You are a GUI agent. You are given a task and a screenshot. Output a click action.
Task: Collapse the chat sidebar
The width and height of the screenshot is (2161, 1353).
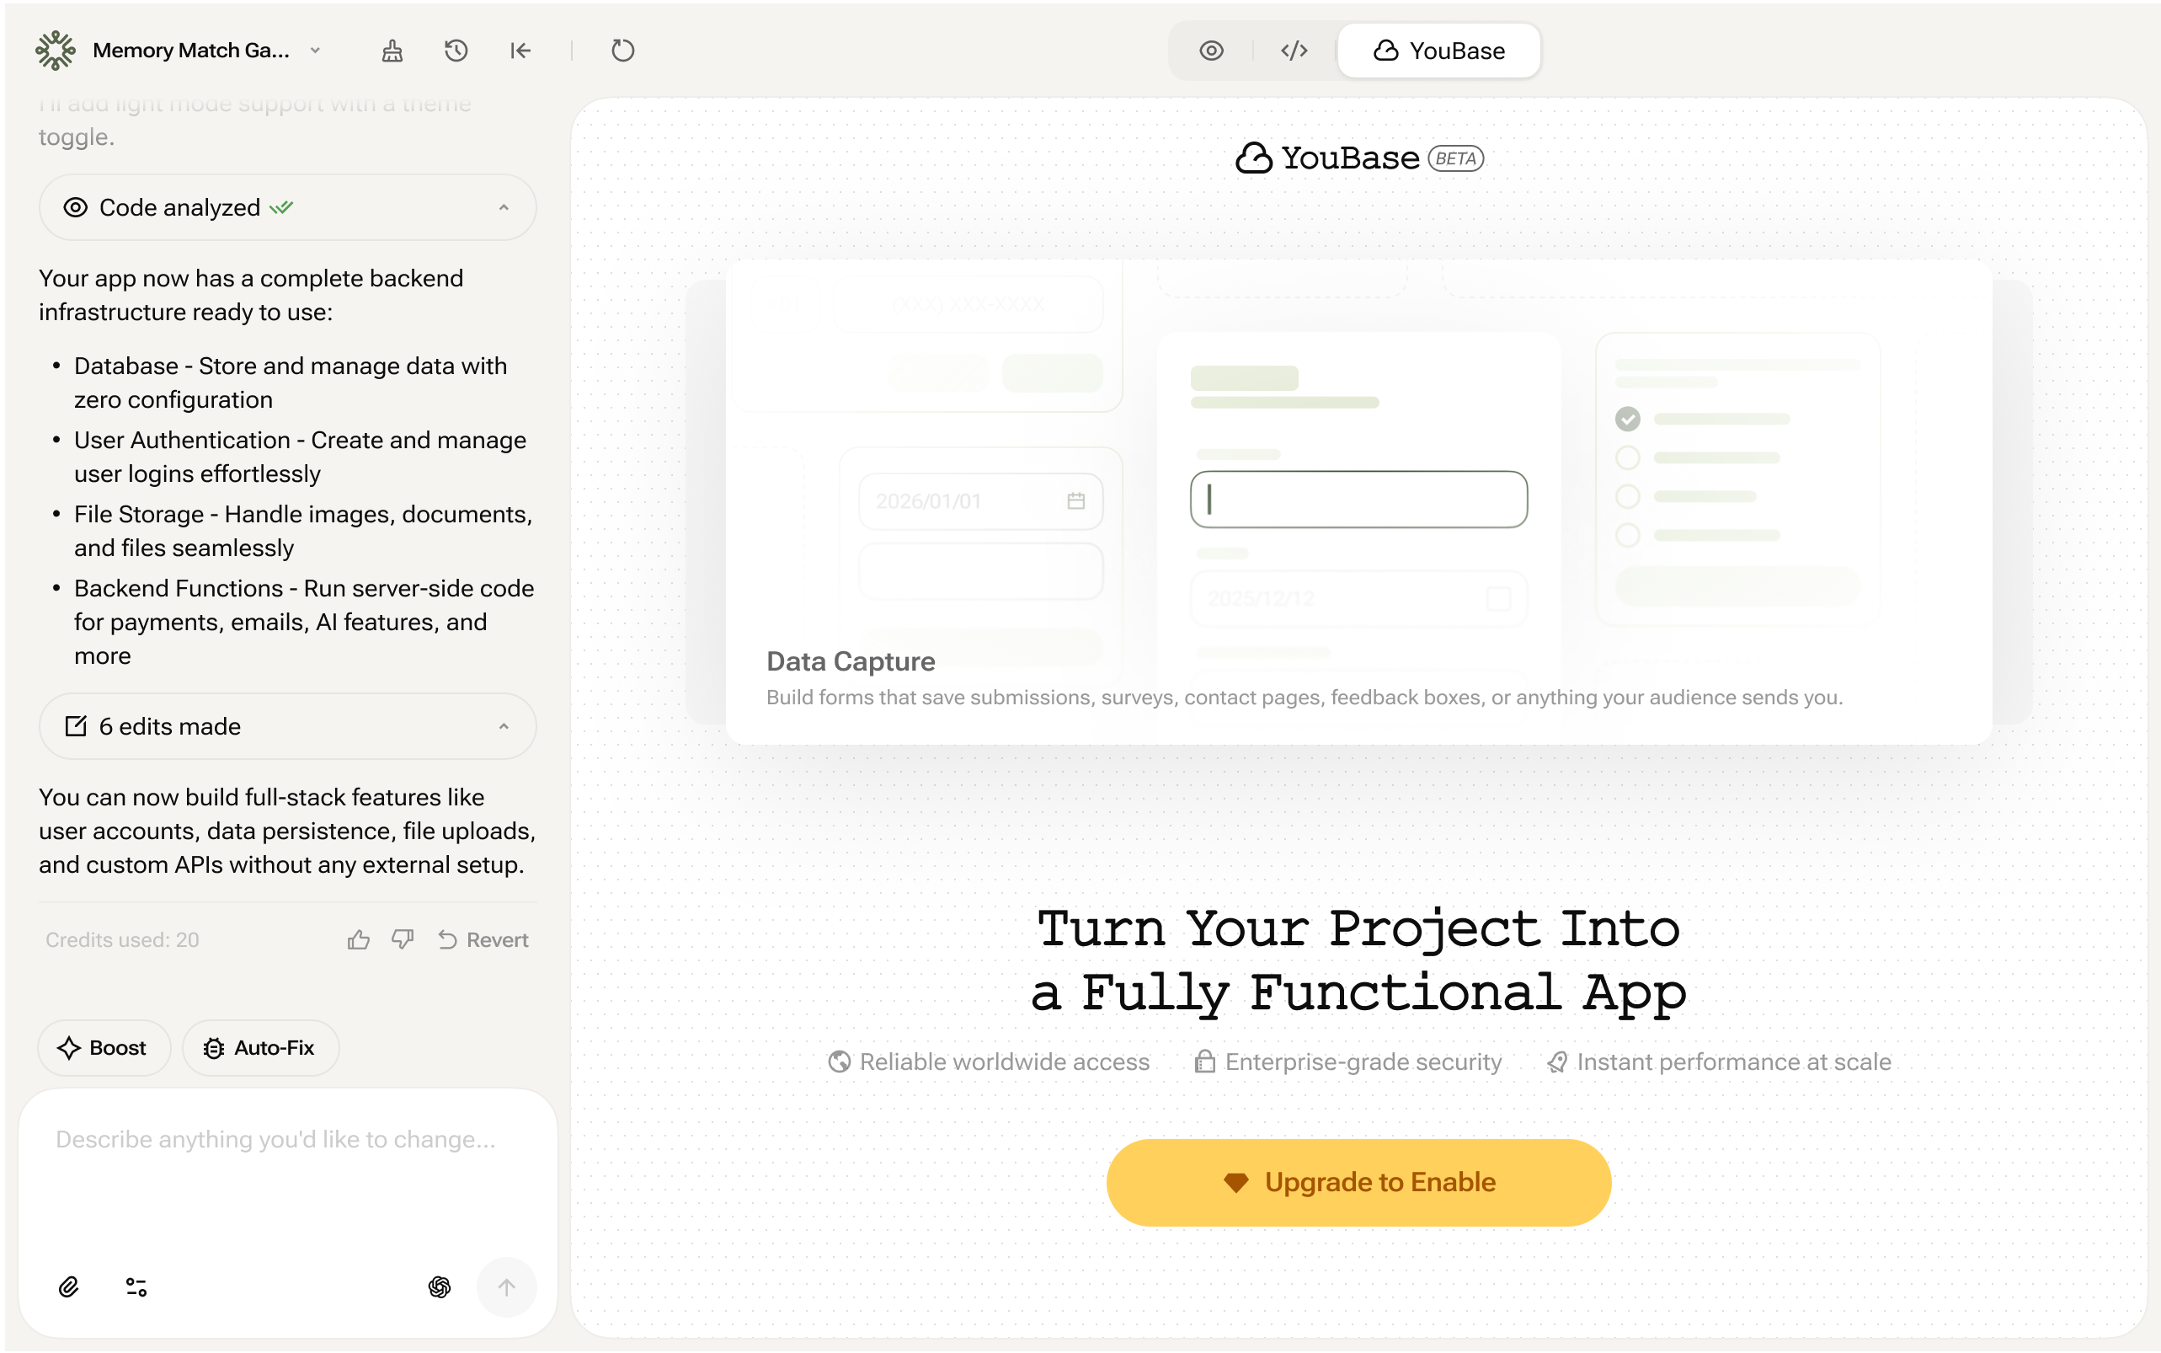(521, 51)
